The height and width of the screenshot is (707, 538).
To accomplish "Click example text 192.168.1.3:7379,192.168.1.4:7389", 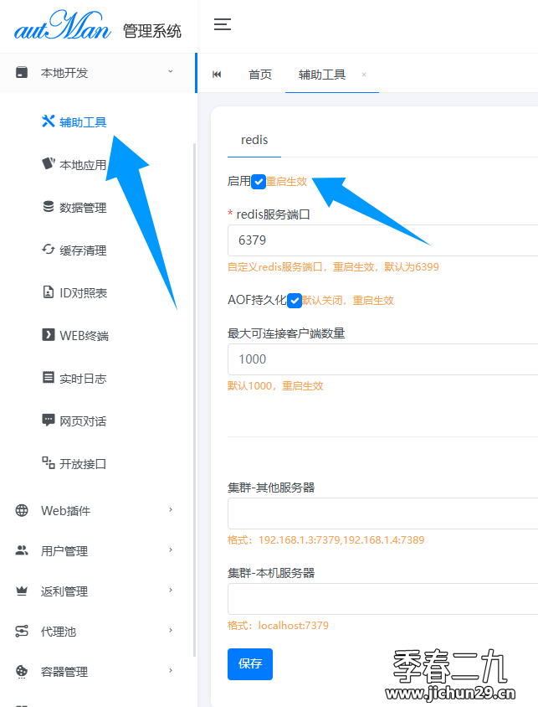I will [341, 539].
